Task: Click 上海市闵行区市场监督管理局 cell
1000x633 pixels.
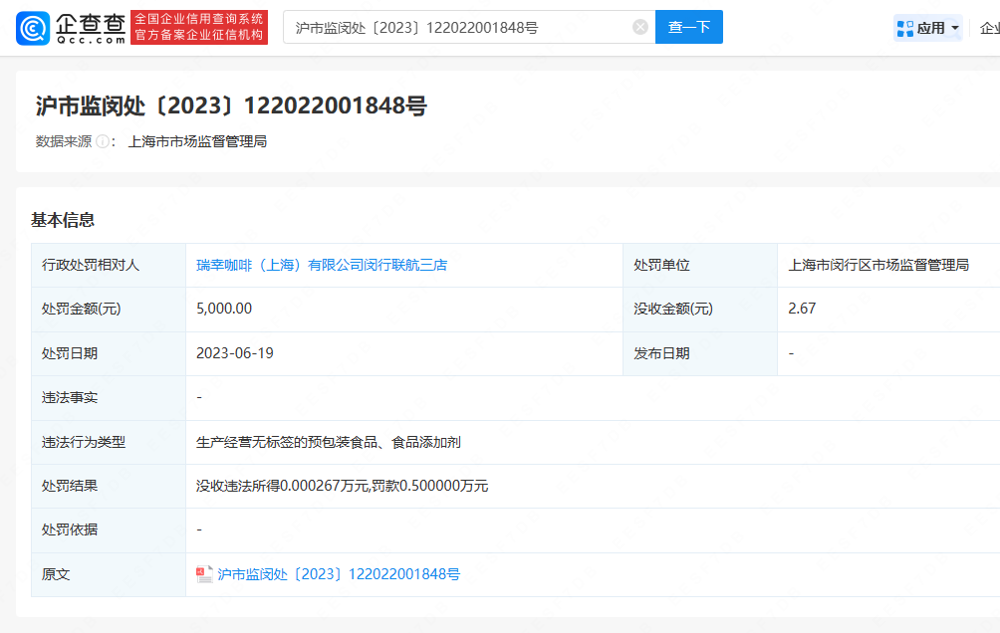Action: [878, 265]
